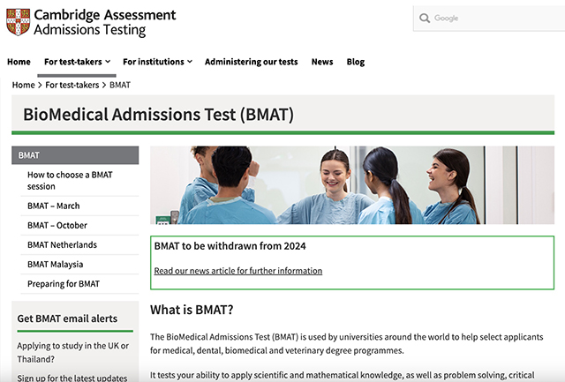Open BMAT – March sidebar link

click(x=53, y=206)
